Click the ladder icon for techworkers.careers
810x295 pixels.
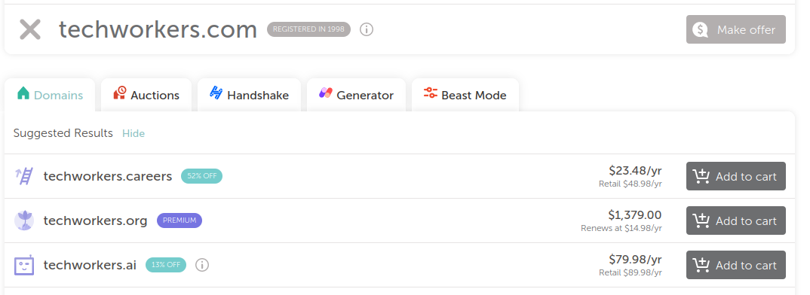coord(24,176)
